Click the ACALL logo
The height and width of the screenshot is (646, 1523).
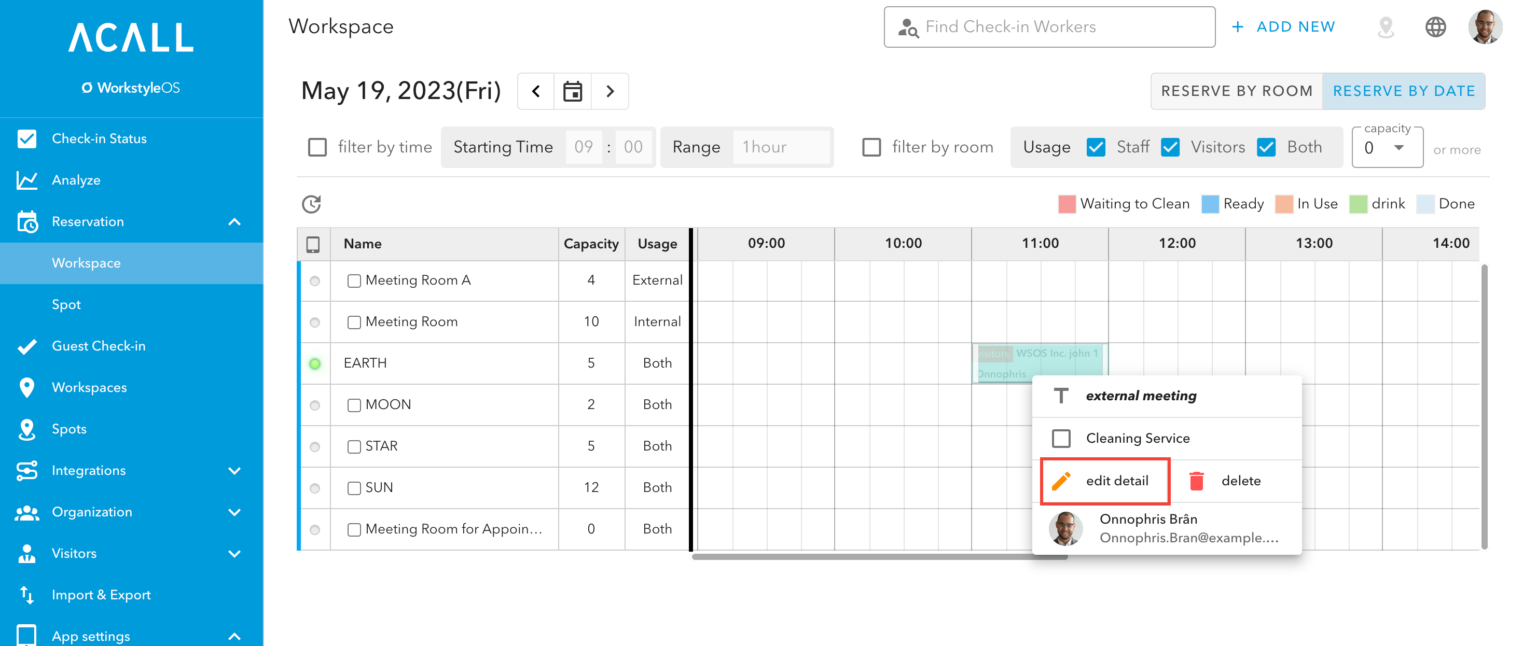(131, 37)
